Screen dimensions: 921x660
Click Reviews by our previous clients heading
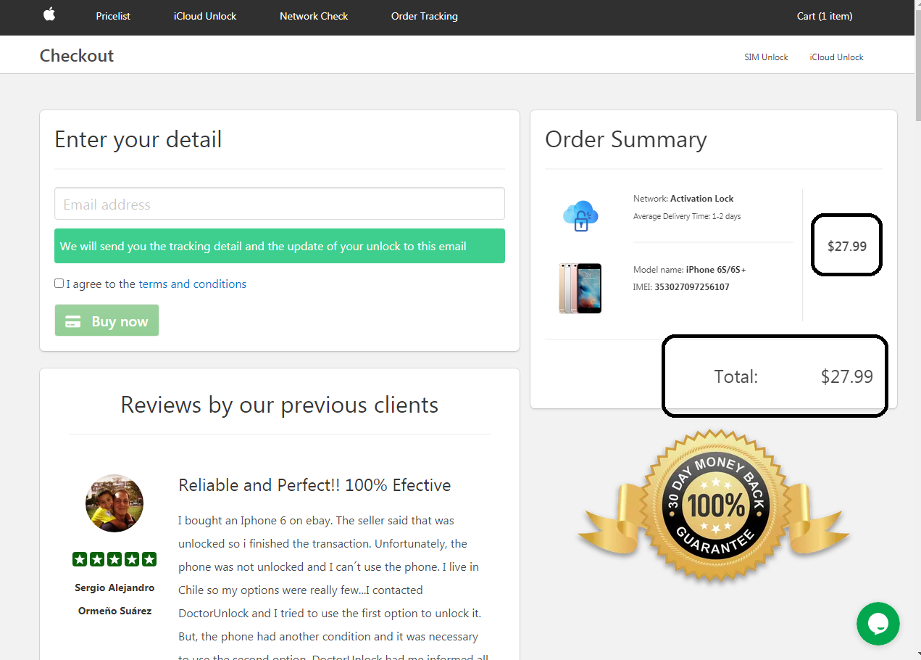click(x=280, y=405)
